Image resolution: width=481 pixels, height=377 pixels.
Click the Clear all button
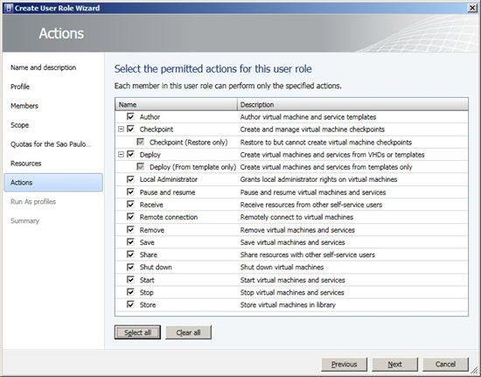188,332
